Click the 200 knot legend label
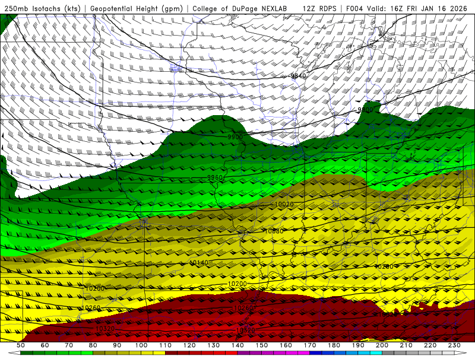Image resolution: width=475 pixels, height=356 pixels. (x=382, y=345)
